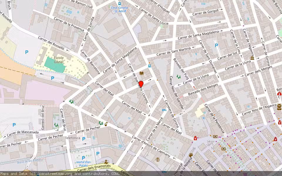Click the red location marker pin

click(x=141, y=84)
